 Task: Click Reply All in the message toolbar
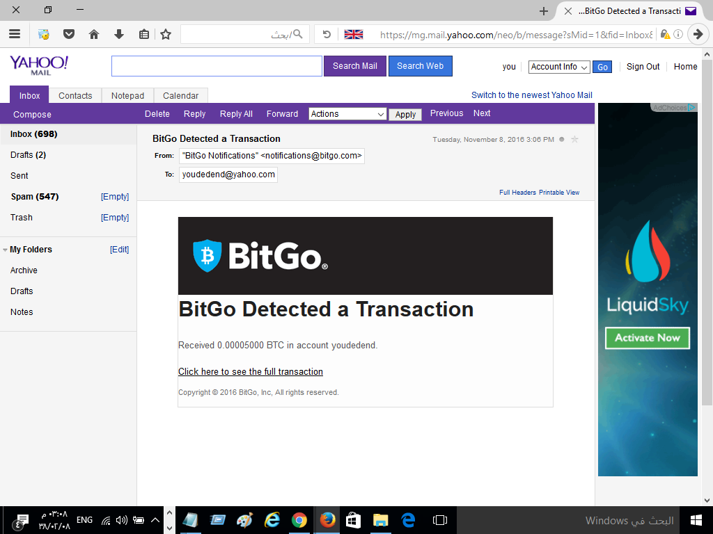[237, 114]
